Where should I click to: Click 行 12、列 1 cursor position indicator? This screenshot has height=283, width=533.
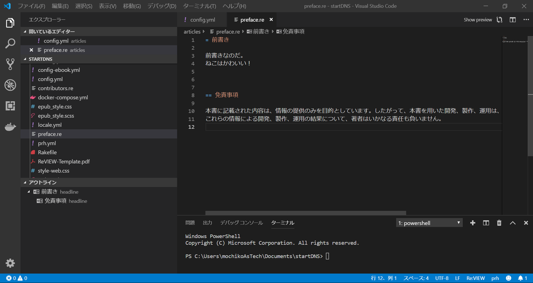(x=384, y=278)
